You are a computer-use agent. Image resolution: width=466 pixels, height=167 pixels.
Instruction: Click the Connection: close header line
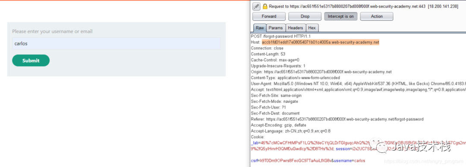coord(267,48)
